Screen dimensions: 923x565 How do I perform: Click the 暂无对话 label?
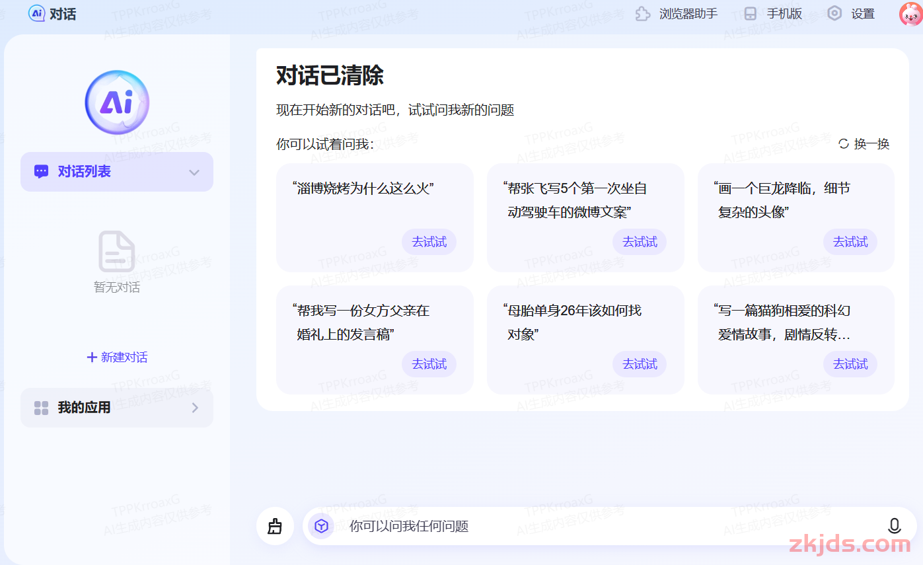point(117,287)
